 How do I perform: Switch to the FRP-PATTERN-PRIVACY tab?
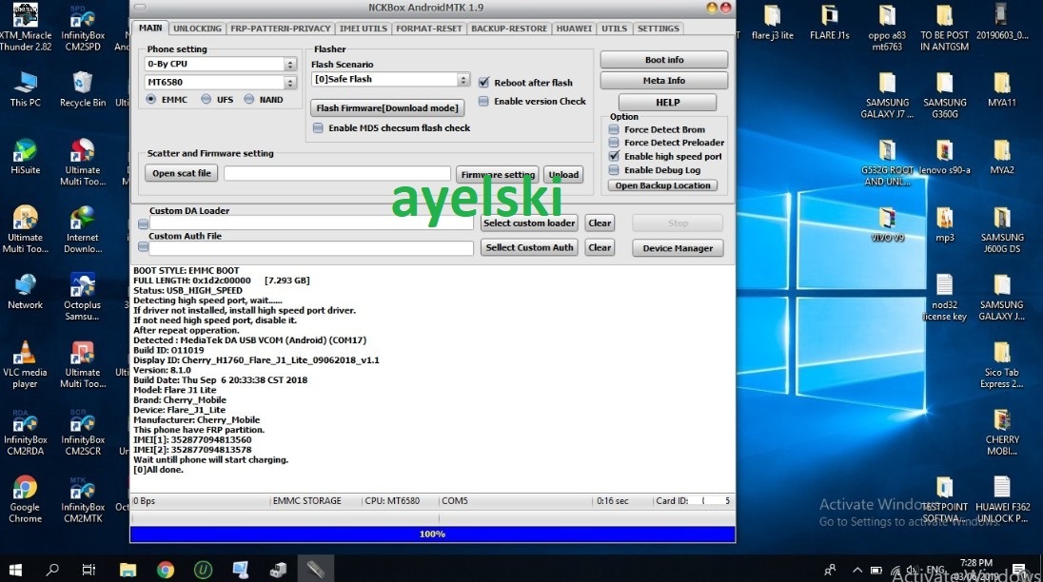pyautogui.click(x=280, y=29)
